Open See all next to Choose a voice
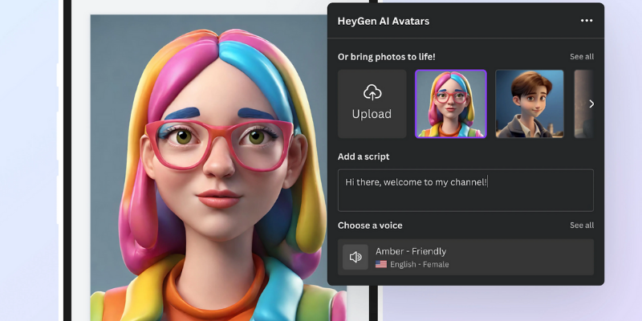Screen dimensions: 642x321 [582, 226]
